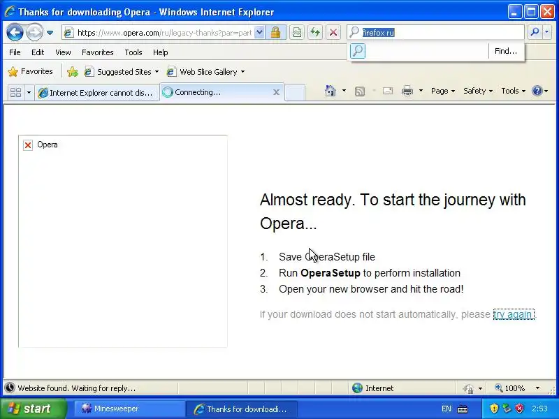Click the clock showing 2:53
Viewport: 559px width, 419px height.
point(539,409)
